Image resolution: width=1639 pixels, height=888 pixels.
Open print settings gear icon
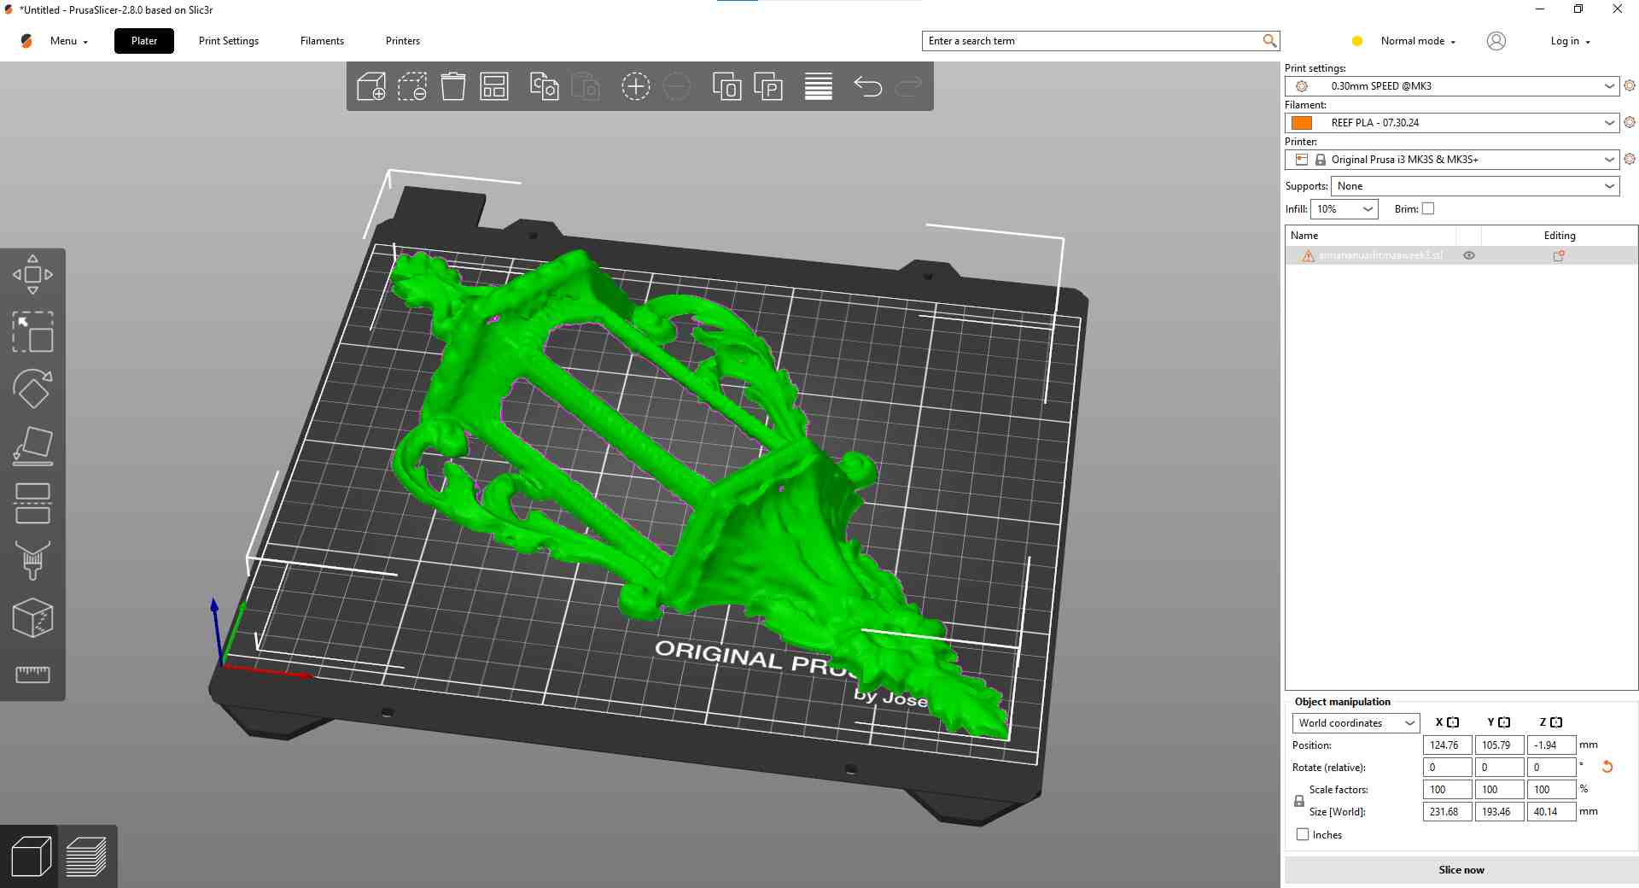click(x=1630, y=85)
